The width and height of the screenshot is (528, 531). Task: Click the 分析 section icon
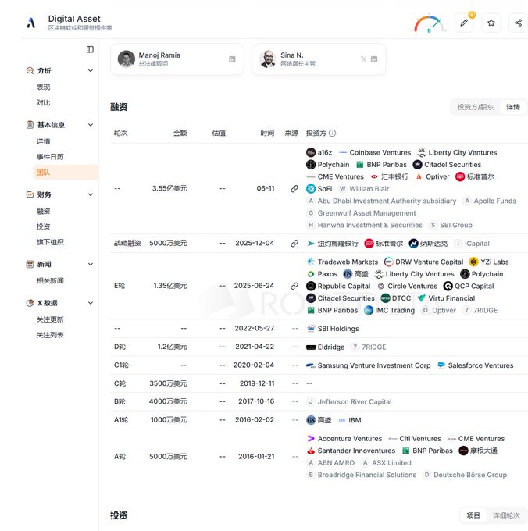pos(30,70)
